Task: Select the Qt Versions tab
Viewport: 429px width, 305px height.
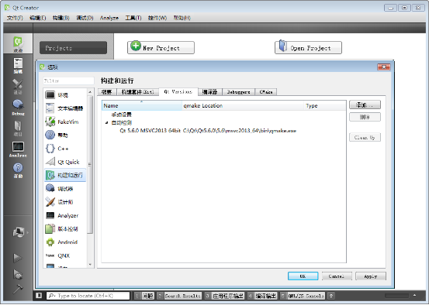Action: click(178, 92)
